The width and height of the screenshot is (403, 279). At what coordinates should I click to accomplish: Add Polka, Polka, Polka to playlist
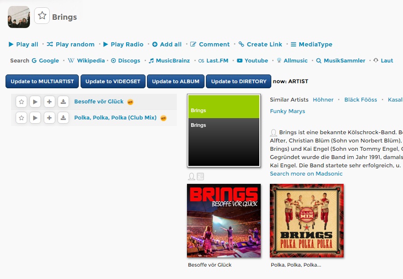coord(49,118)
